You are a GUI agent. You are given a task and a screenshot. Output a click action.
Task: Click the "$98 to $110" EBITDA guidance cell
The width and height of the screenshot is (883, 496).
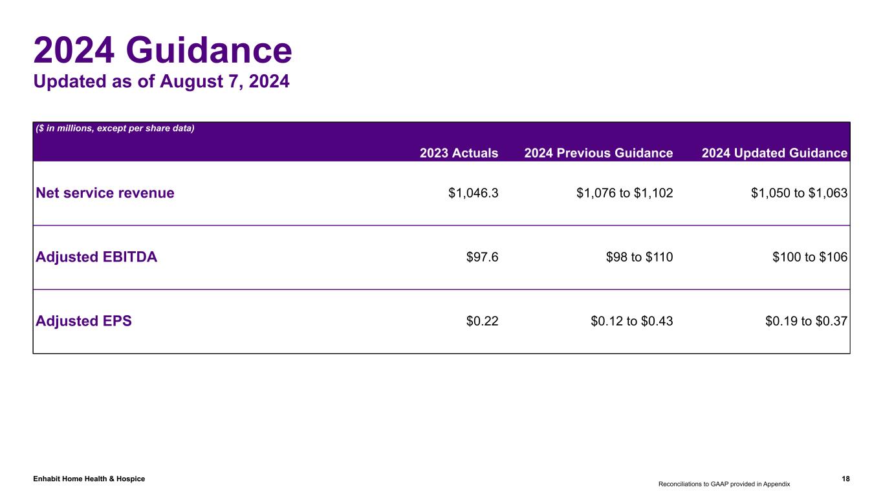(x=639, y=257)
